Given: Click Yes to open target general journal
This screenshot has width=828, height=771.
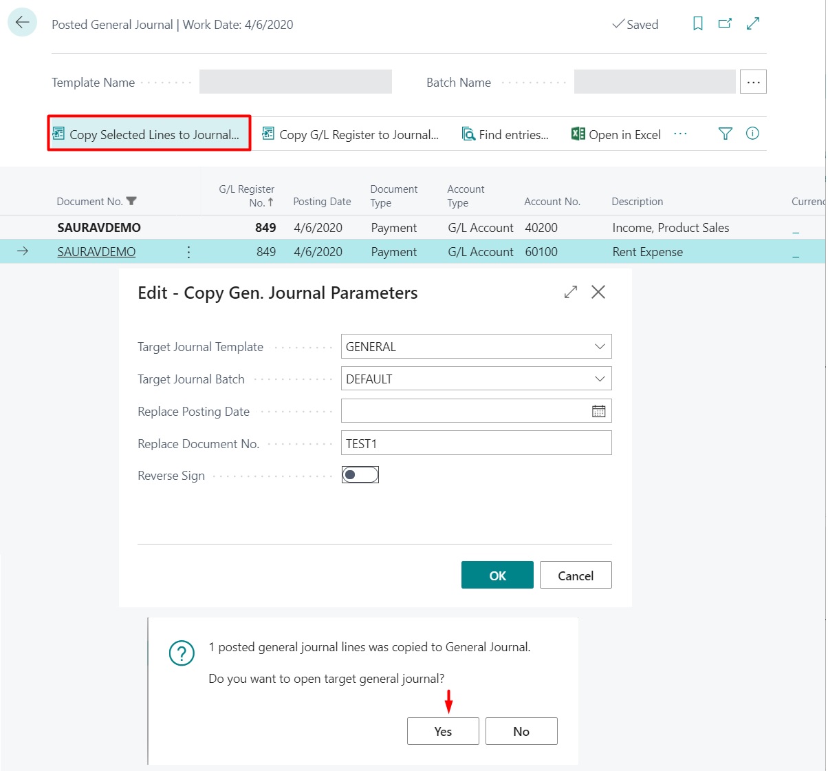Looking at the screenshot, I should [443, 731].
